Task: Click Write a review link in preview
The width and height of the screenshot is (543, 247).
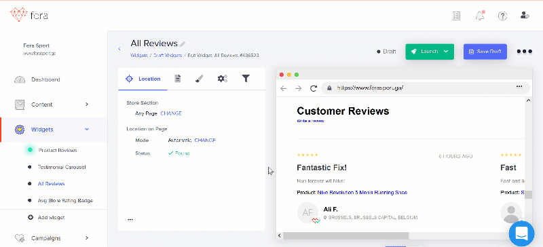Action: (311, 121)
